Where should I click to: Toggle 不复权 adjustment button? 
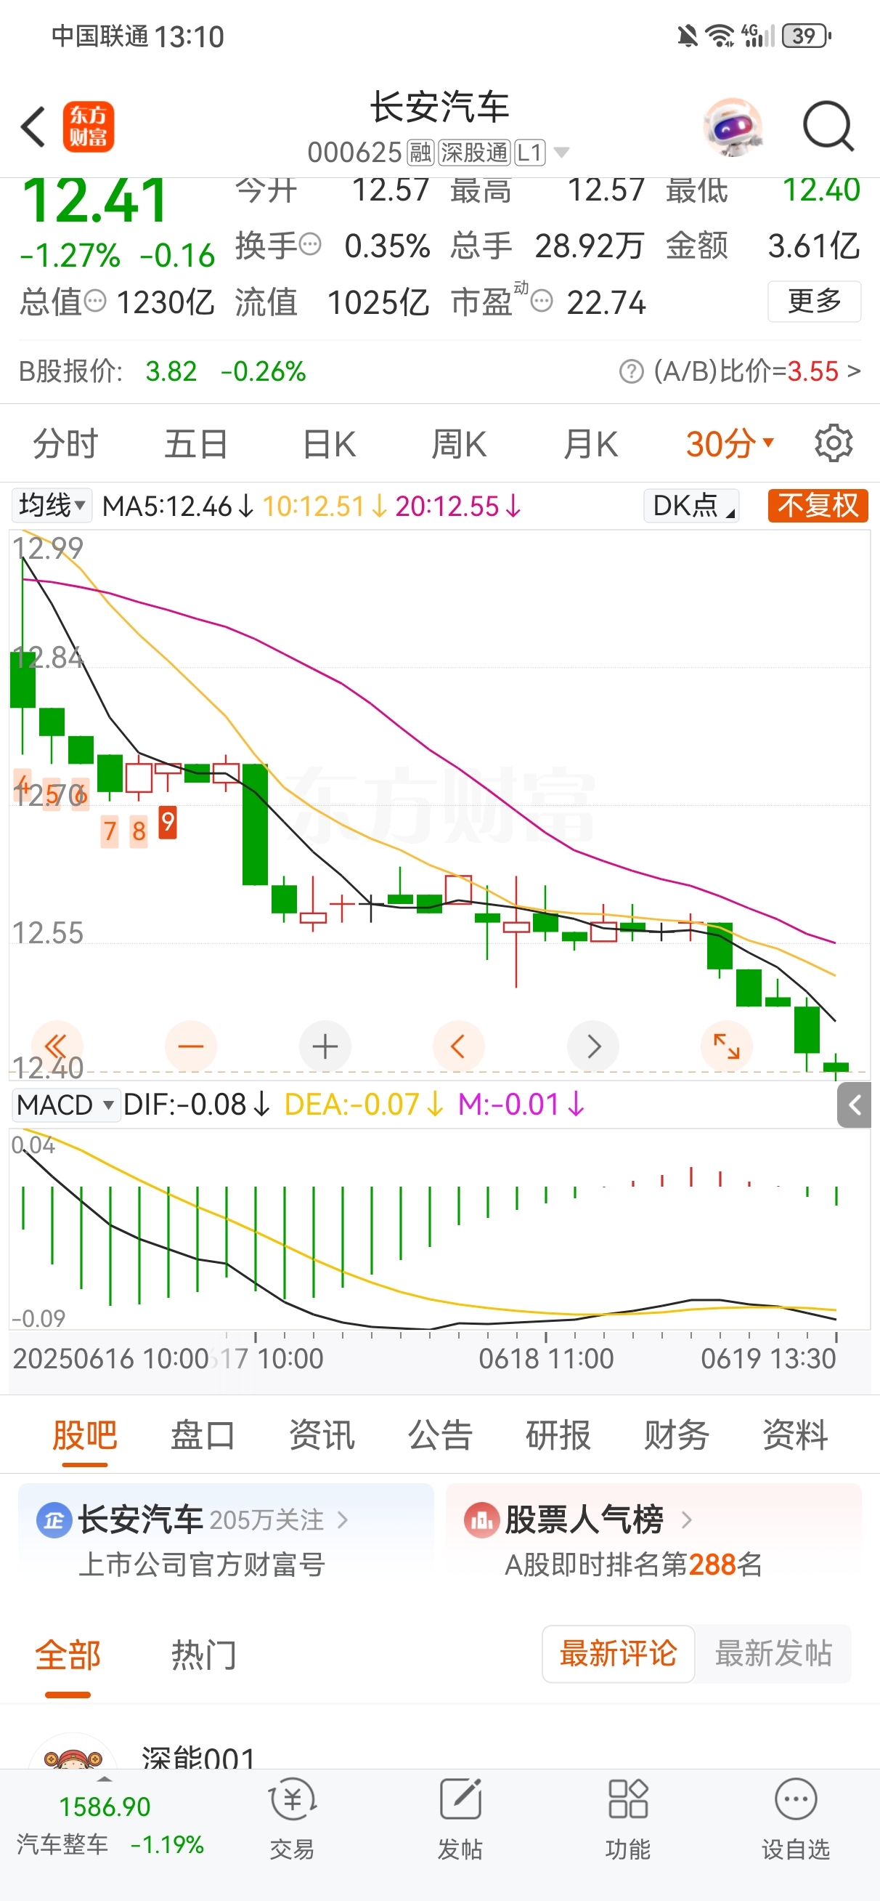pos(818,506)
